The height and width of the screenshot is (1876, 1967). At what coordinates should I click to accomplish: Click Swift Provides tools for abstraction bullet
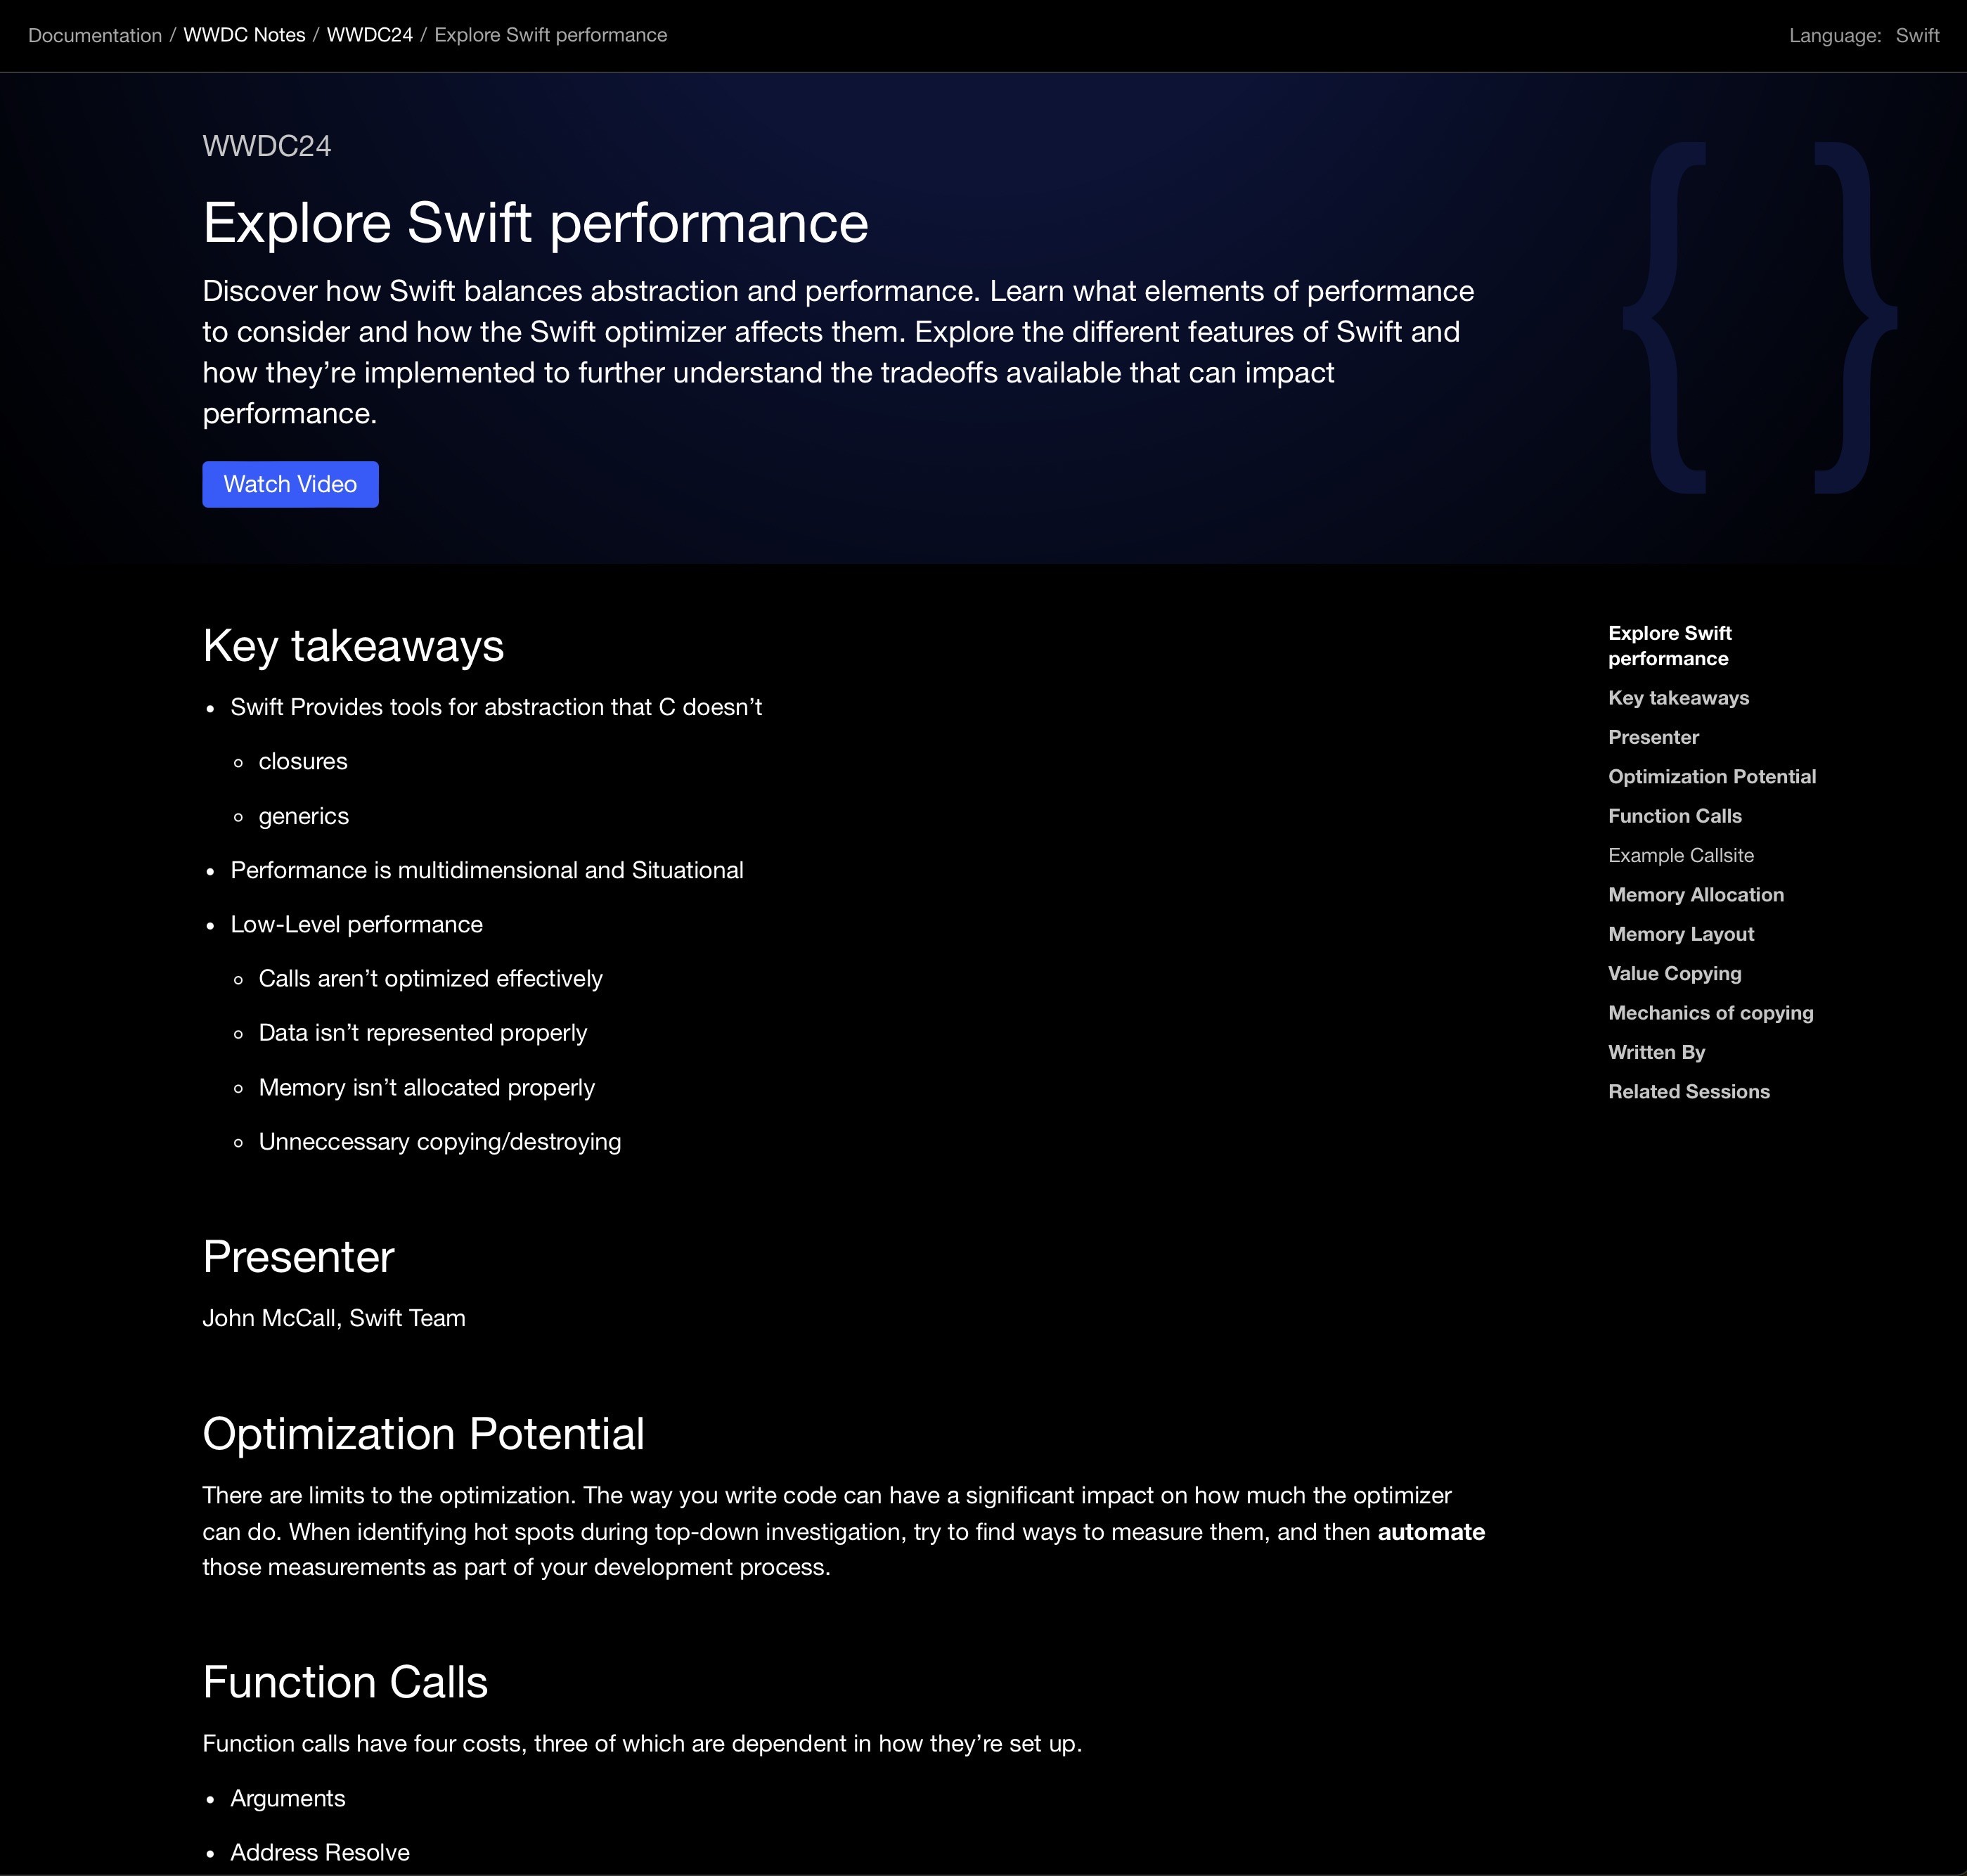click(496, 708)
